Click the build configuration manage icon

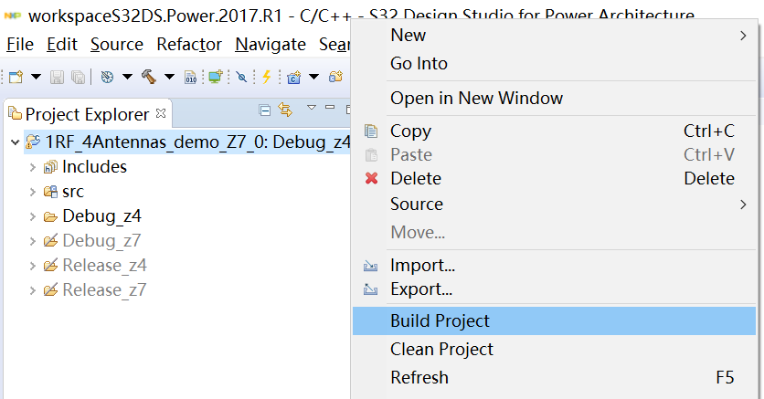click(106, 77)
